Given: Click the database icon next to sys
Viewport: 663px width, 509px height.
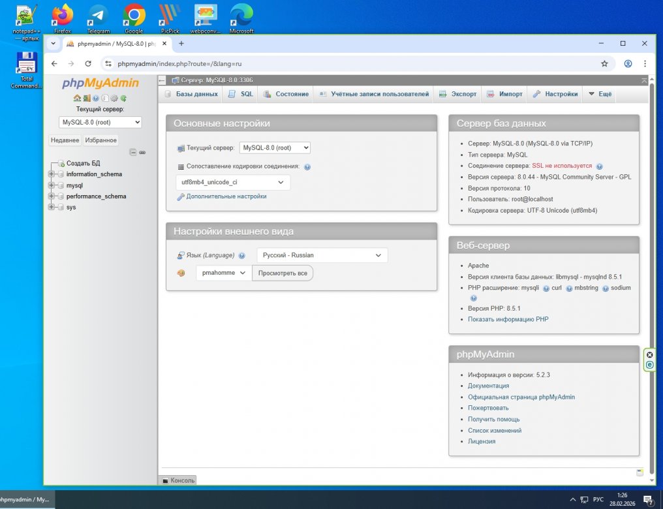Looking at the screenshot, I should [61, 207].
